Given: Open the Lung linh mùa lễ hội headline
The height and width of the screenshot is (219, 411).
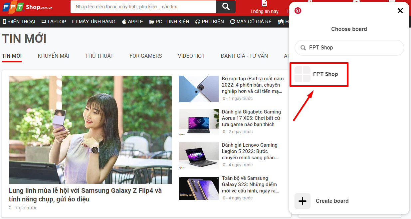Looking at the screenshot, I should [x=86, y=195].
